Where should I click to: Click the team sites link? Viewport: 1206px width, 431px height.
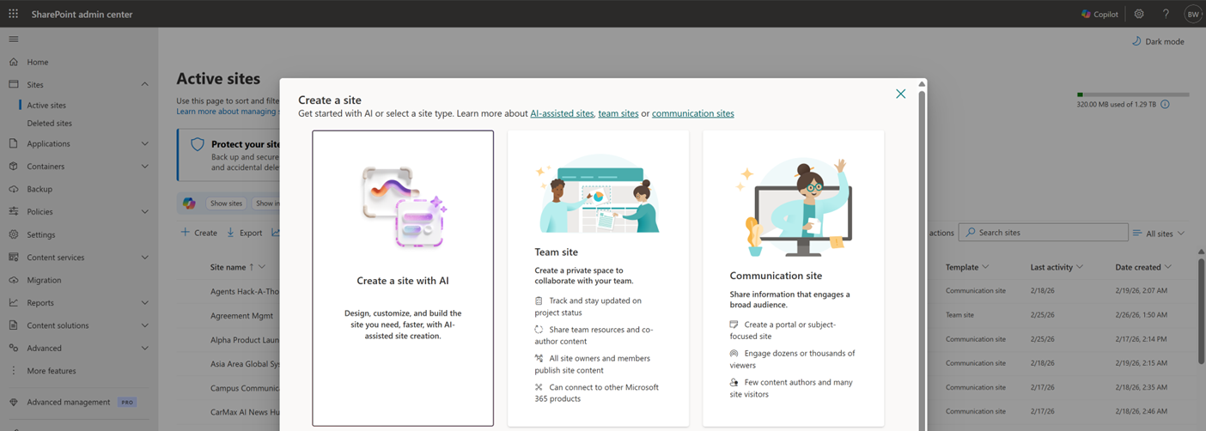618,113
